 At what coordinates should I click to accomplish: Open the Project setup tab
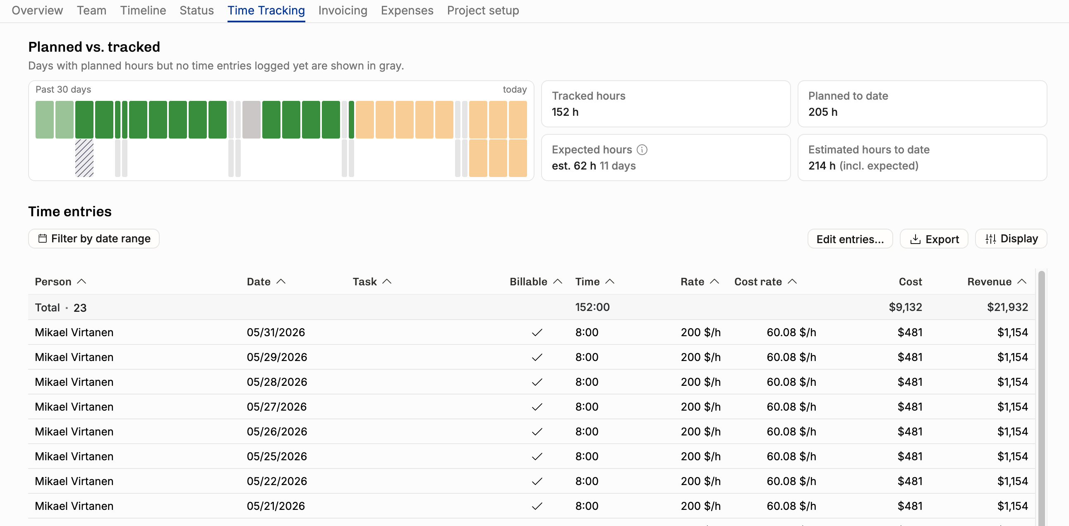click(x=483, y=10)
